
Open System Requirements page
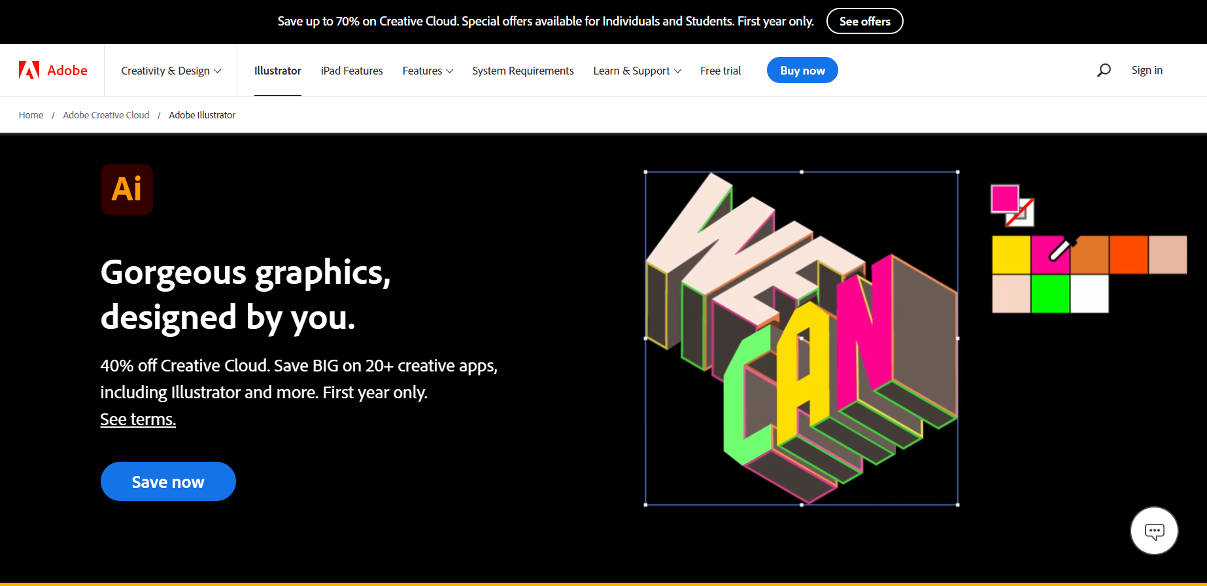[x=523, y=71]
